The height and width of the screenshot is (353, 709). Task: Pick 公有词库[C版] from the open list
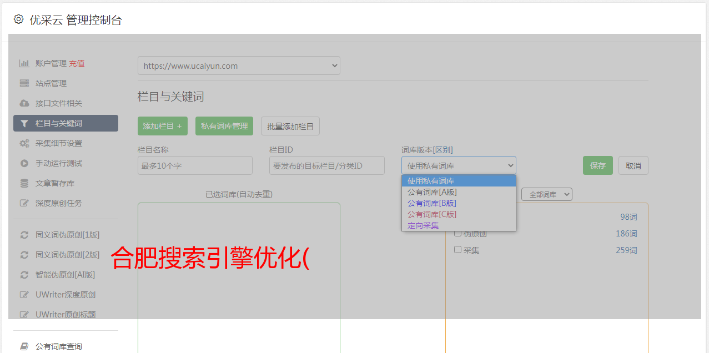432,214
